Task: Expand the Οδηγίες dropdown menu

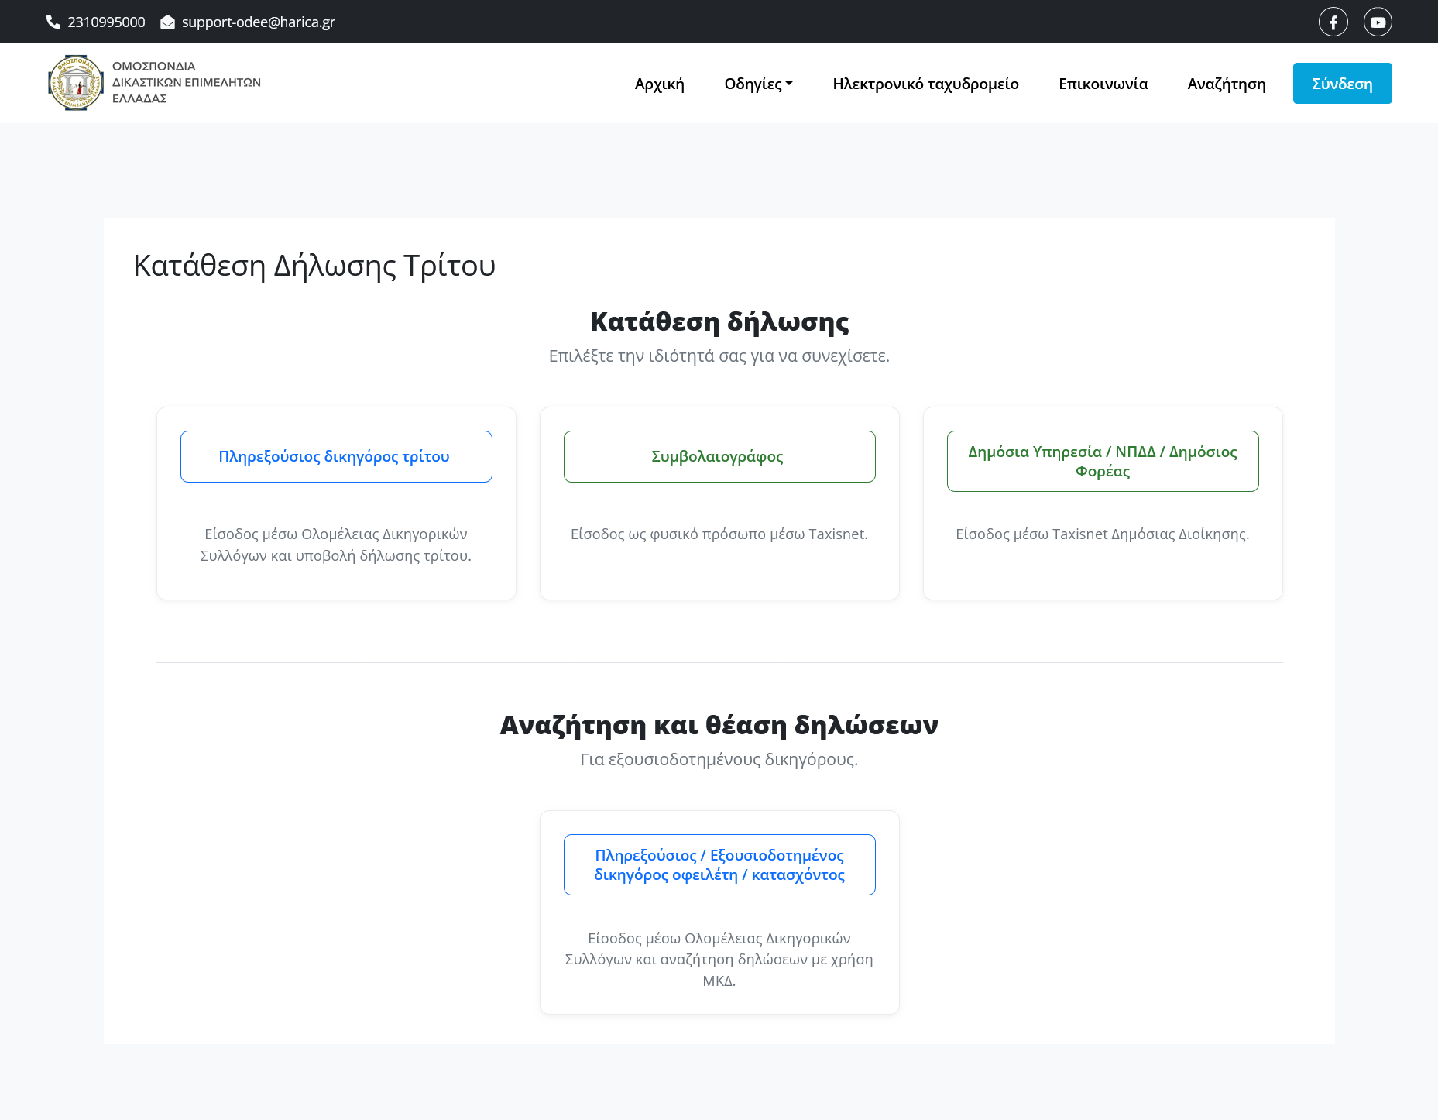Action: [758, 84]
